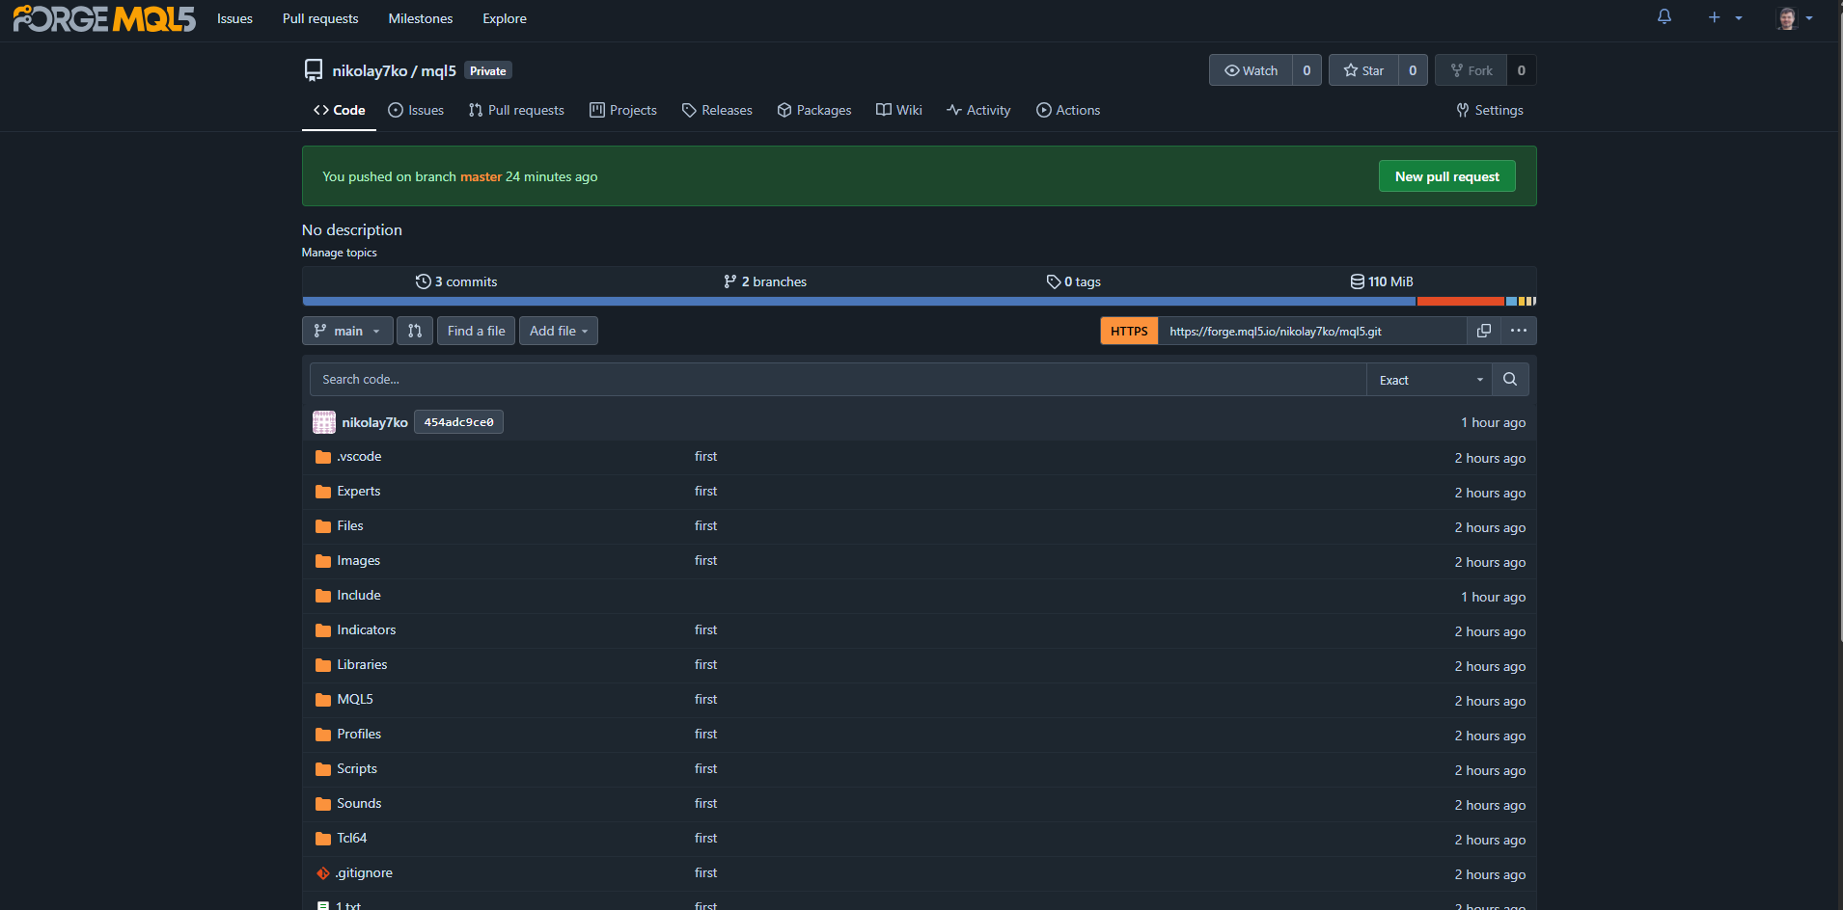Image resolution: width=1843 pixels, height=910 pixels.
Task: Open the Releases tab
Action: 717,110
